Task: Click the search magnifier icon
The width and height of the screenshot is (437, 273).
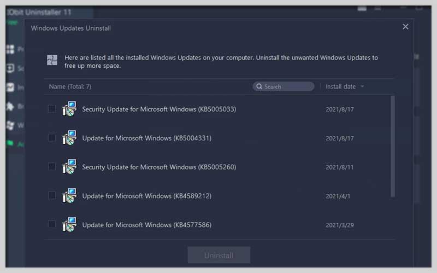Action: 259,86
